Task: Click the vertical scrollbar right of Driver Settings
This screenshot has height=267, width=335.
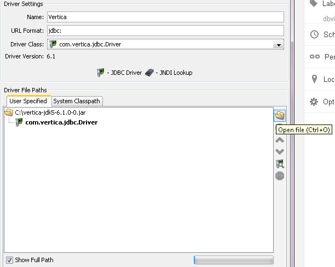Action: [x=292, y=133]
